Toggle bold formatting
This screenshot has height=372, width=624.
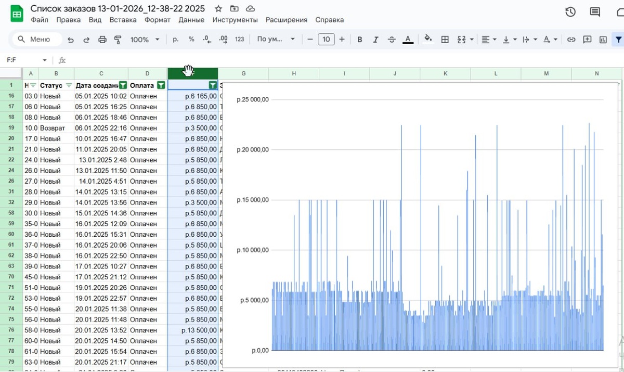click(x=359, y=40)
